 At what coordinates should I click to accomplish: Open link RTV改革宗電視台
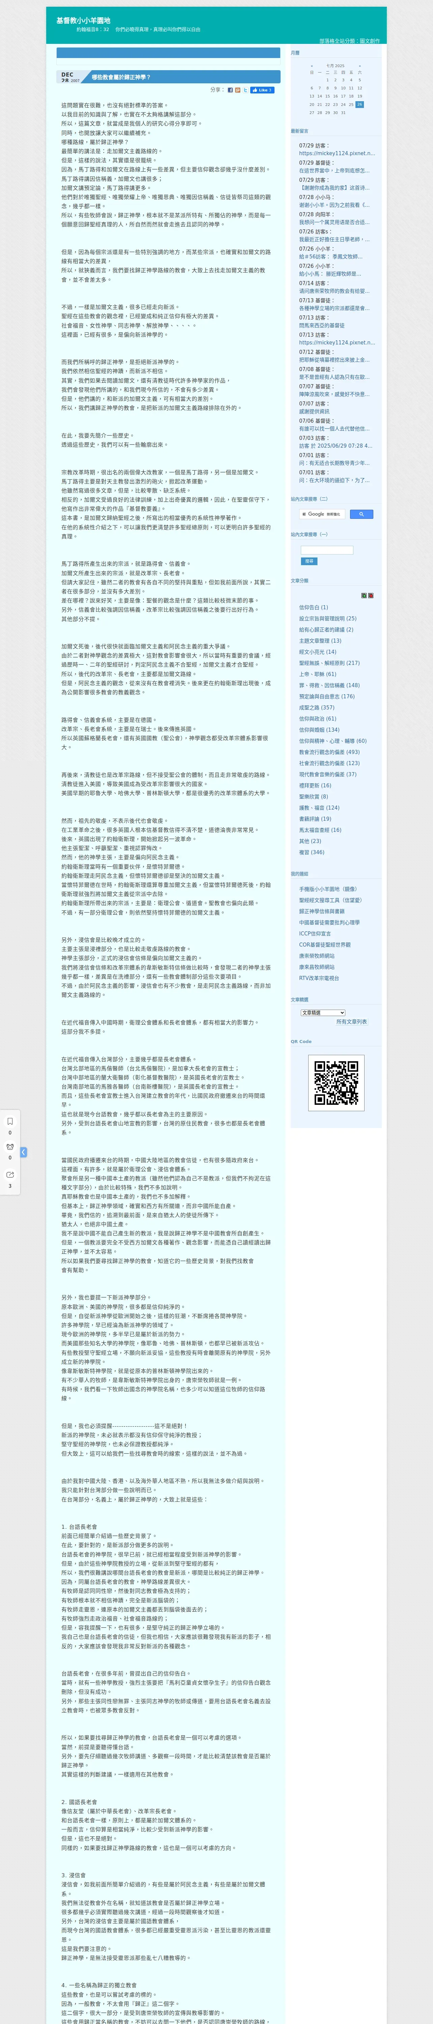319,978
